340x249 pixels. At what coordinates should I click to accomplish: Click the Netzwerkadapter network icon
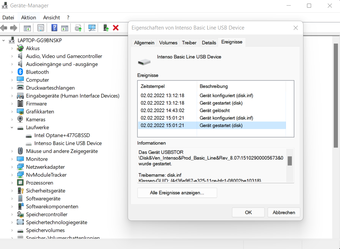pyautogui.click(x=20, y=167)
